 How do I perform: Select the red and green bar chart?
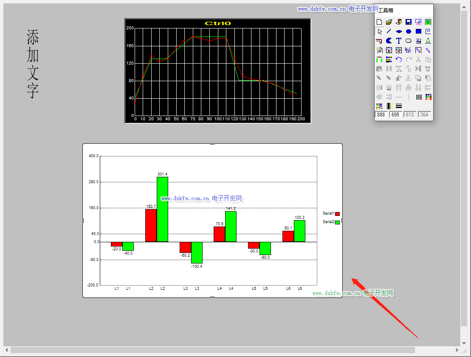[x=212, y=221]
